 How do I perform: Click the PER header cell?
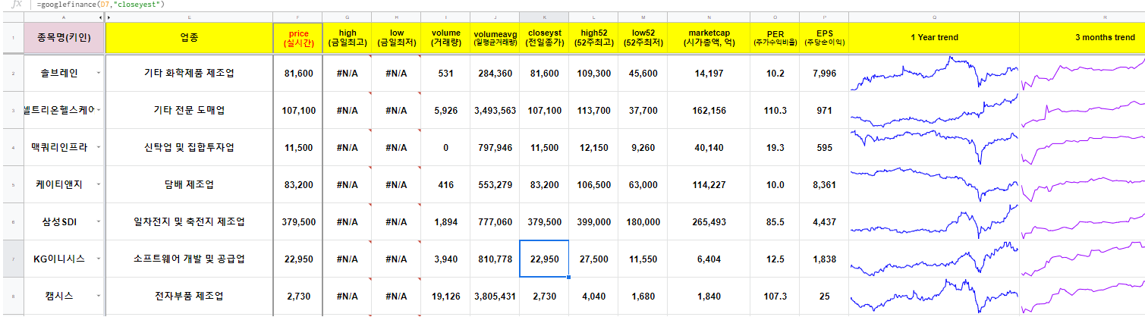pos(775,38)
